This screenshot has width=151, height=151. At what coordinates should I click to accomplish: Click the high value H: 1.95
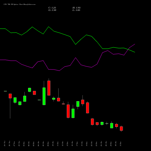point(76,8)
